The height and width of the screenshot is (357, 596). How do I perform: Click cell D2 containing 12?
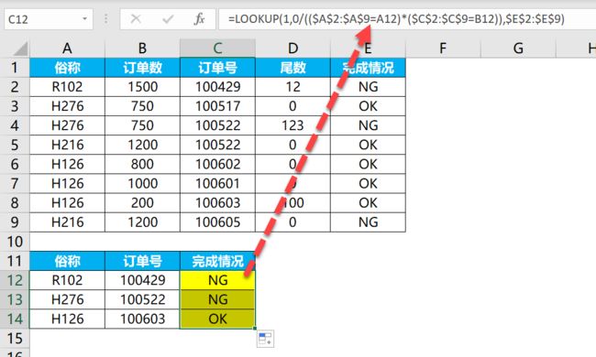coord(292,87)
